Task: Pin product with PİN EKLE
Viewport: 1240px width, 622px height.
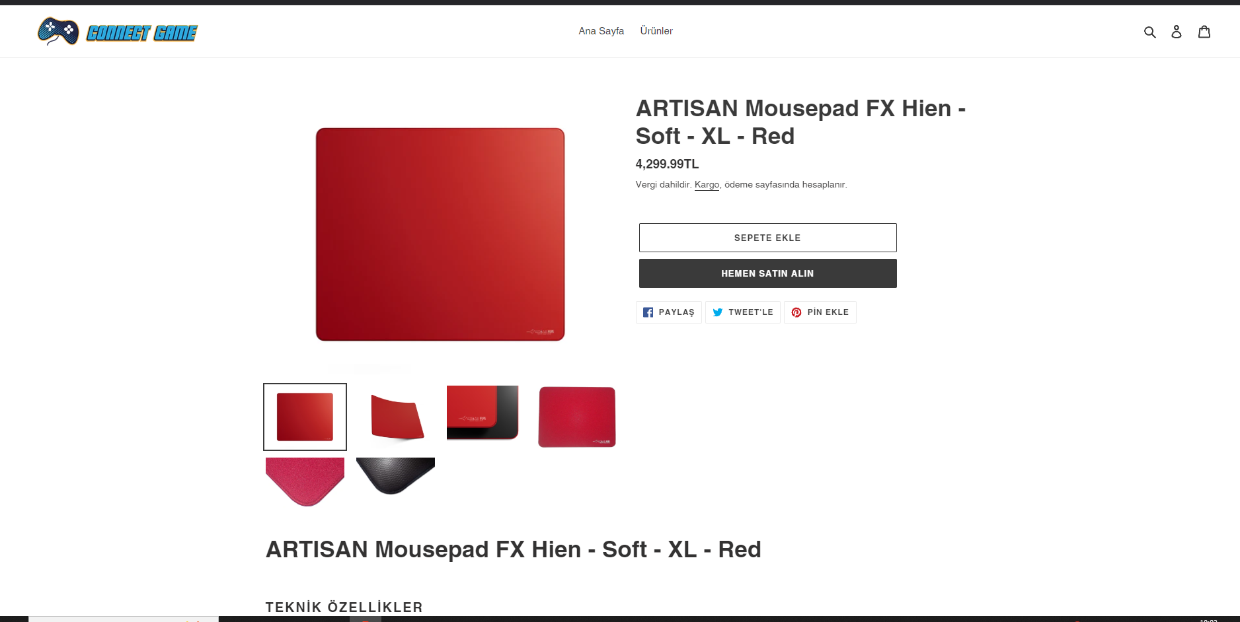Action: pos(820,312)
